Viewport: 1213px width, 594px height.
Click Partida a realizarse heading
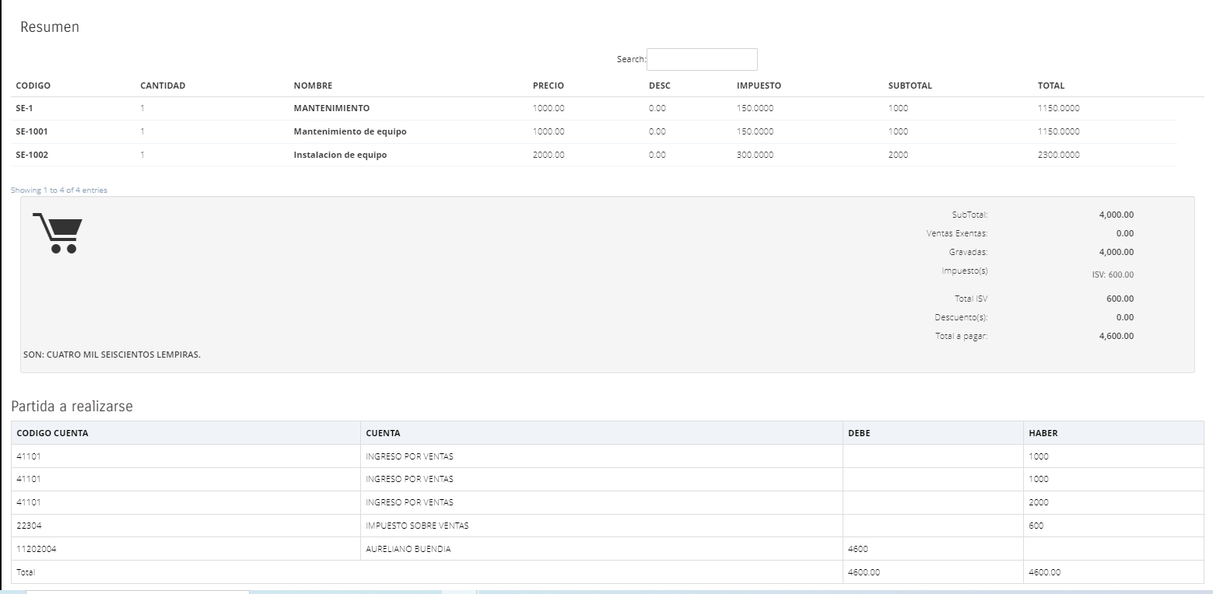click(72, 407)
